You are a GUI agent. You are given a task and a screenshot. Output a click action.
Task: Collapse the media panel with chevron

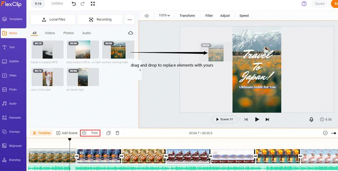(x=140, y=70)
